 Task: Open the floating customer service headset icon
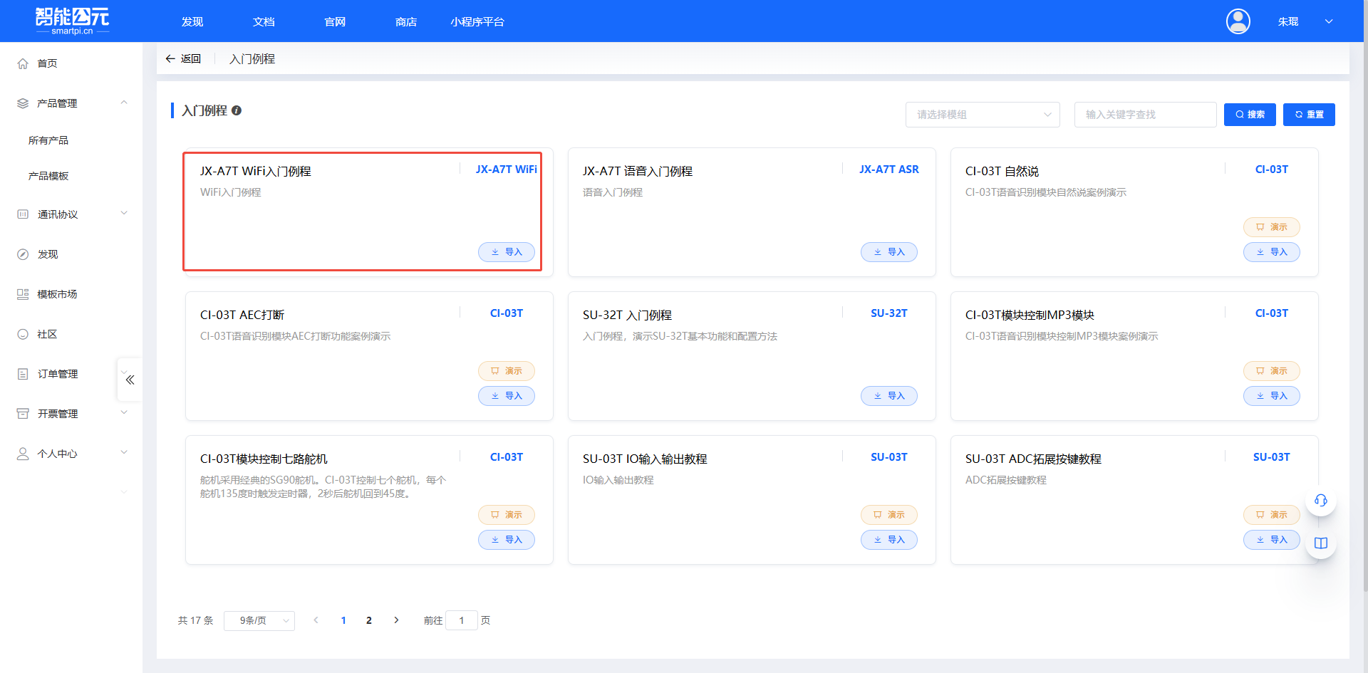[x=1320, y=501]
